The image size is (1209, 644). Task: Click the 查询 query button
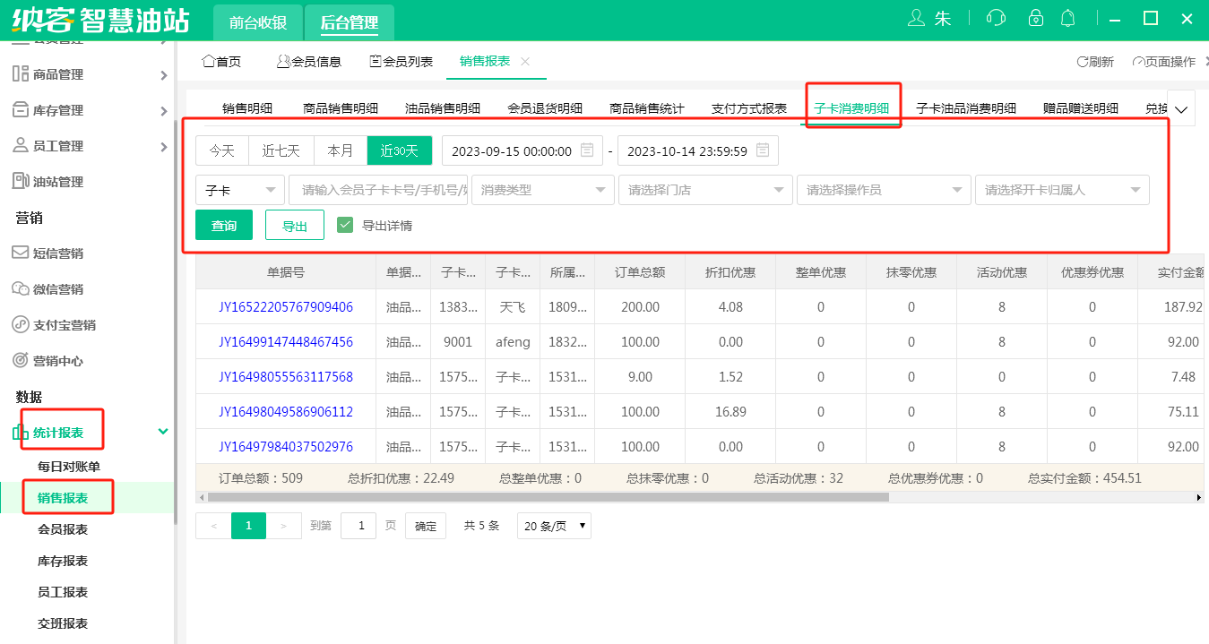pyautogui.click(x=224, y=226)
